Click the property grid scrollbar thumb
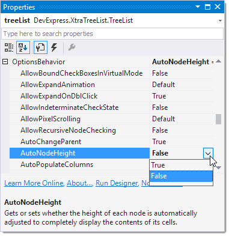The image size is (229, 236). (x=218, y=119)
